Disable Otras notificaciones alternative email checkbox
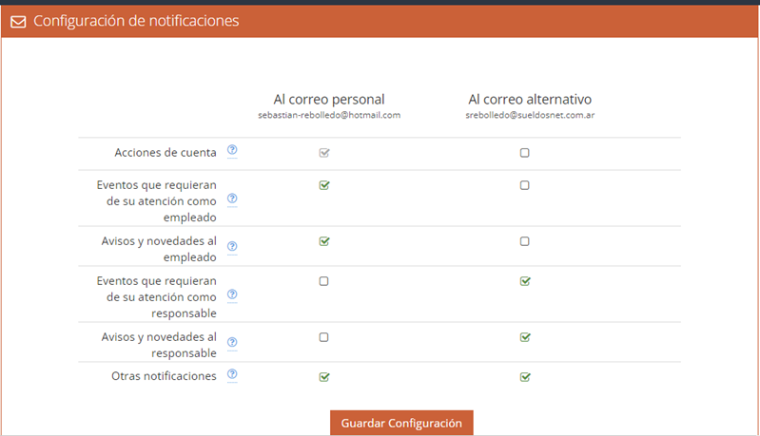The width and height of the screenshot is (760, 436). 525,377
